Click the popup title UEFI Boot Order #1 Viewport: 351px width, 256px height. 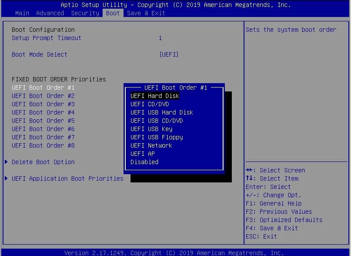pos(176,88)
